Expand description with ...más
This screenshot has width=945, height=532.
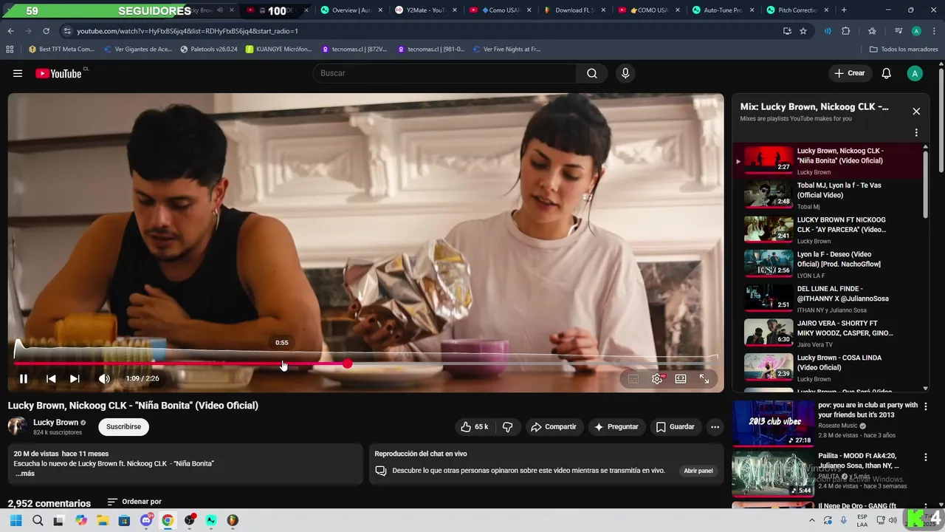pos(24,474)
